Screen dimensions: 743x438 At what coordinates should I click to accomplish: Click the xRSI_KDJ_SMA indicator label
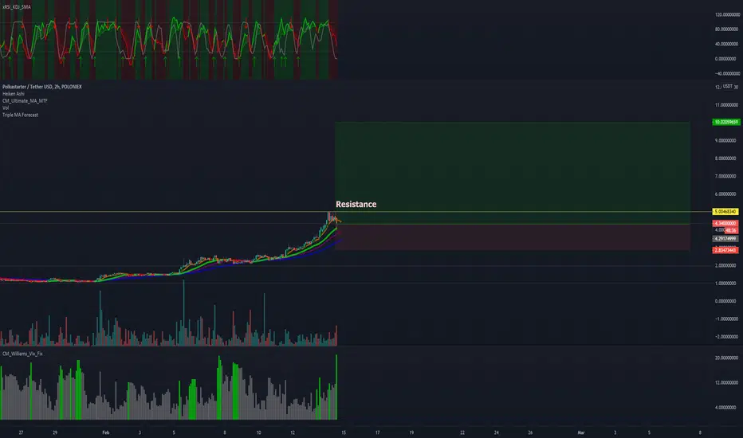pos(17,7)
